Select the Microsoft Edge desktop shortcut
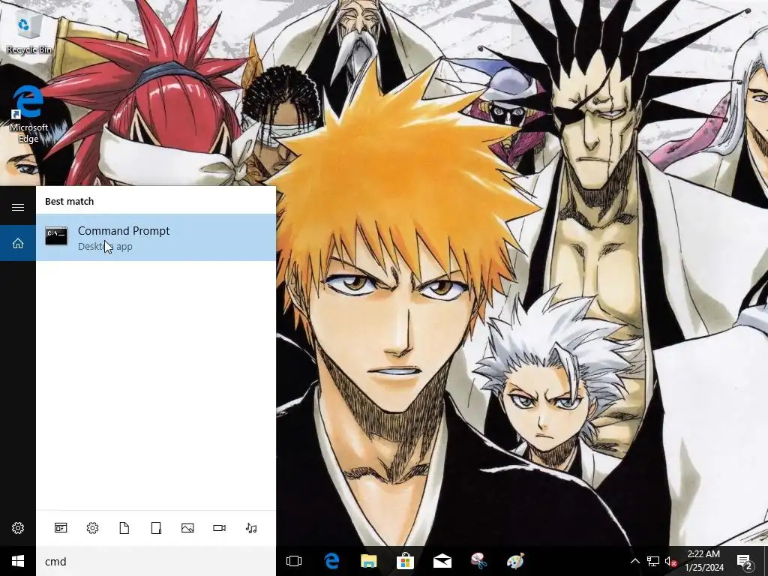 (x=29, y=114)
